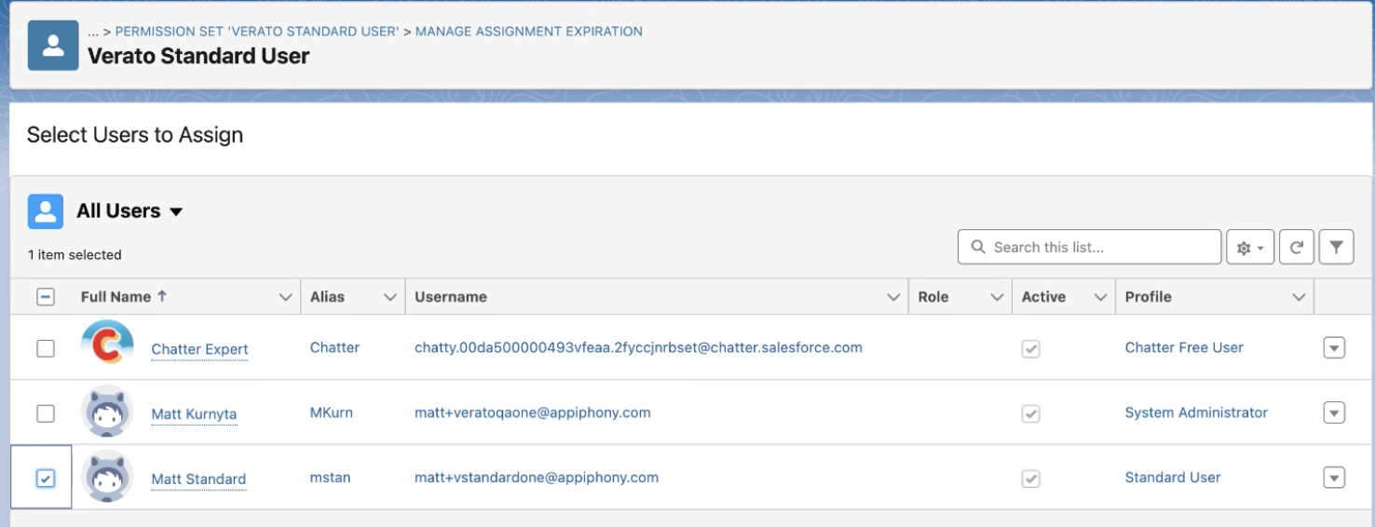Click the chatty chatter.salesforce.com username
This screenshot has width=1375, height=527.
(638, 347)
